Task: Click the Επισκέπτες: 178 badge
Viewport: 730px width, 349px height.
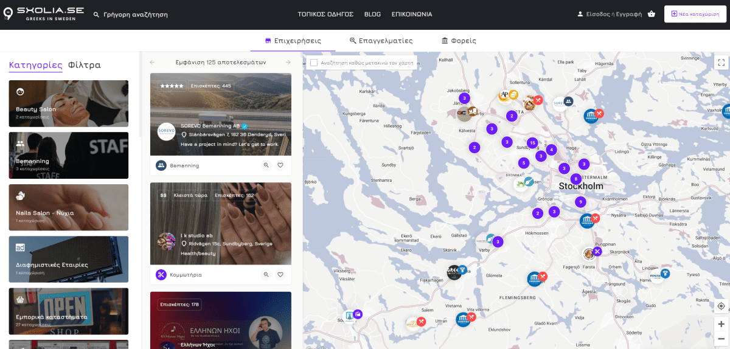Action: coord(179,304)
